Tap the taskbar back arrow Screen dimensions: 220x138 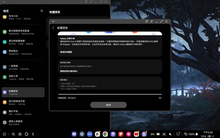[x=33, y=134]
